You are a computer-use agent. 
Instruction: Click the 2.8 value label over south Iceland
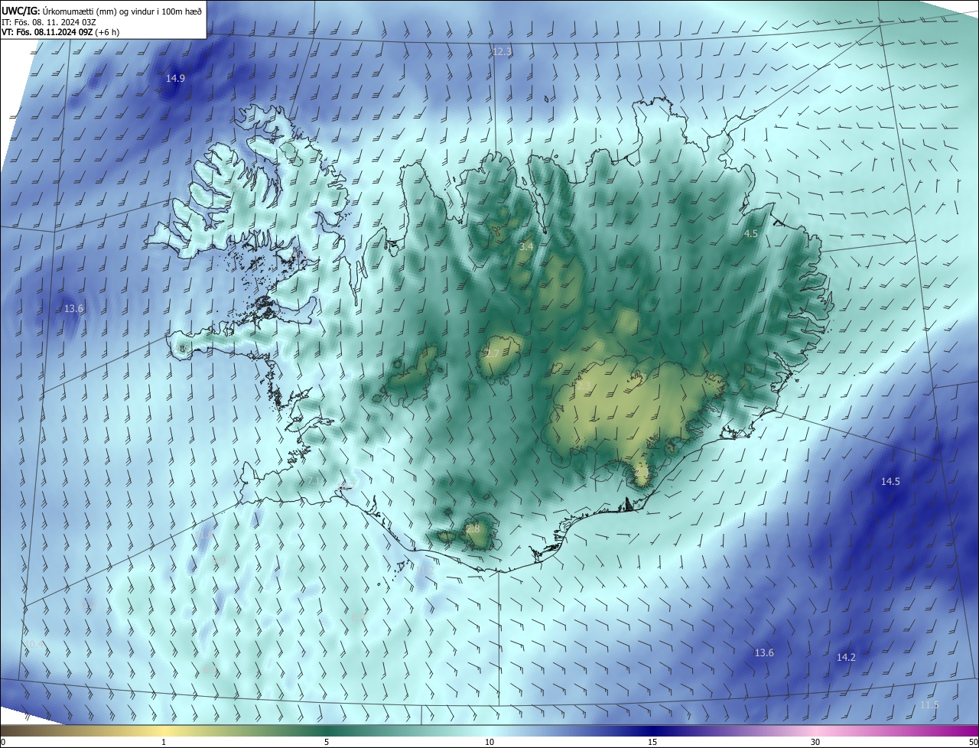[473, 529]
